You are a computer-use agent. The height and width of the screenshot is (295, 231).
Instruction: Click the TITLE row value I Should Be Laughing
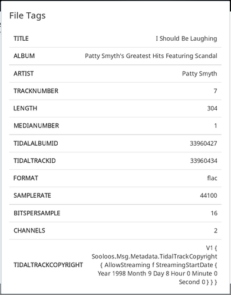(x=186, y=38)
